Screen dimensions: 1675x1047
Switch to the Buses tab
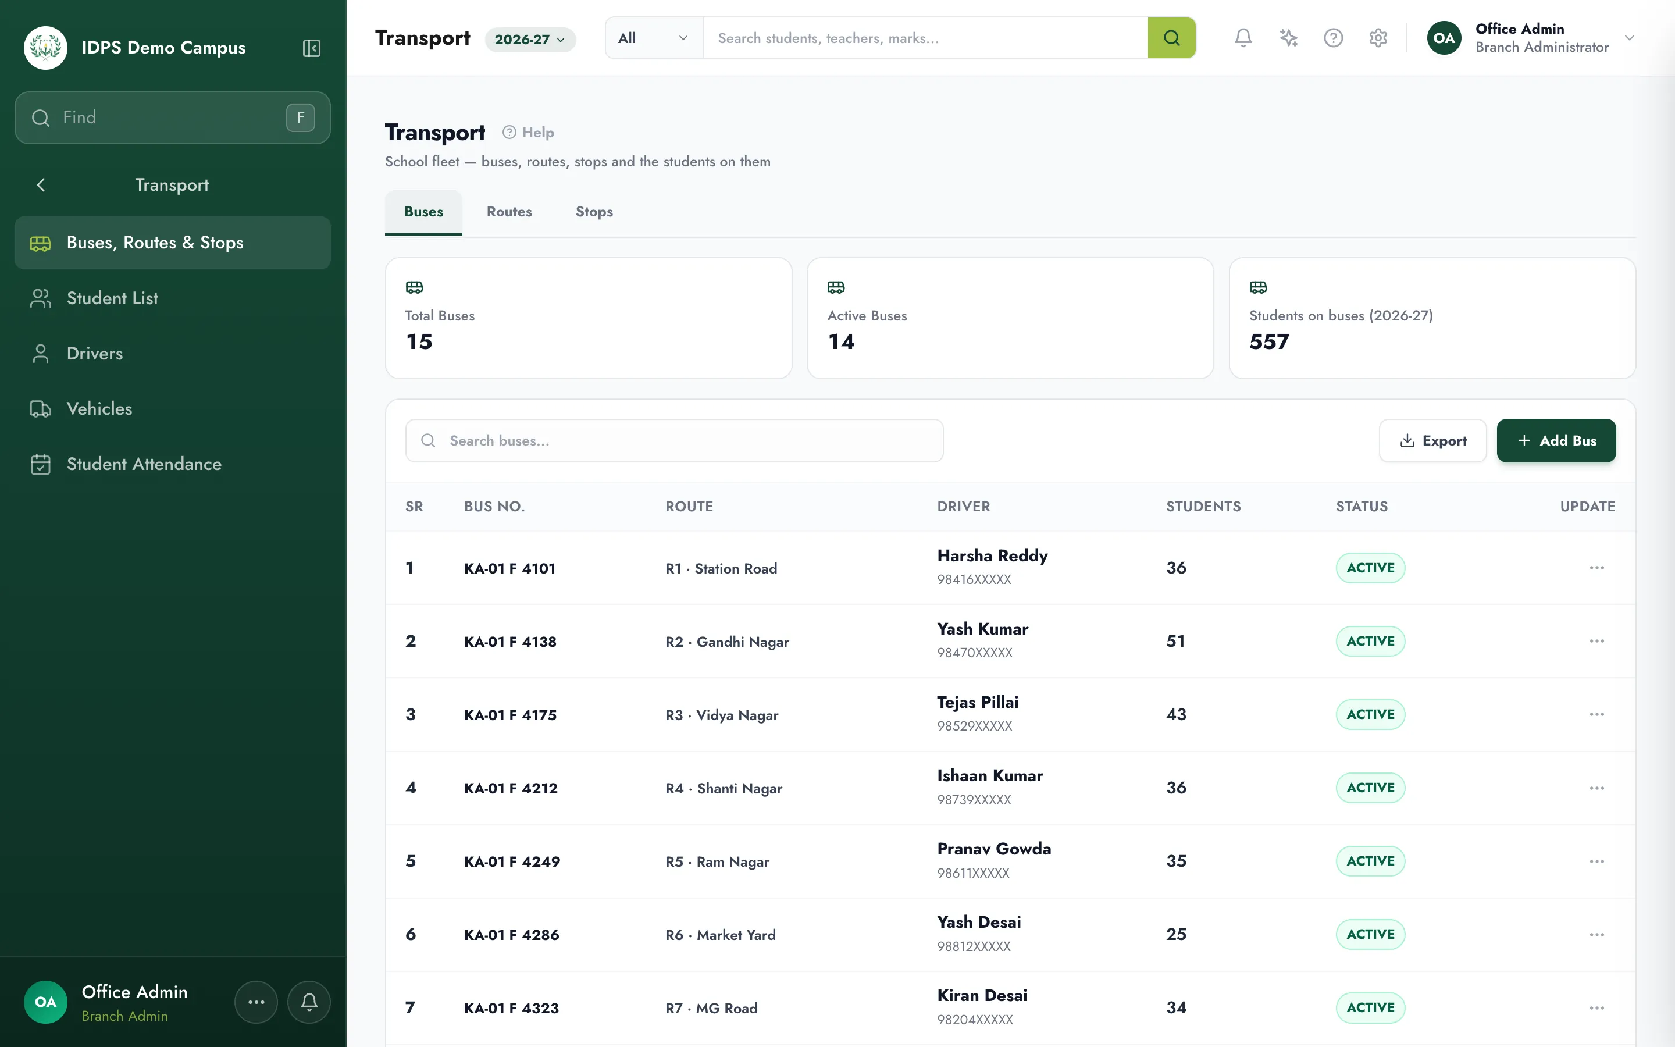(x=423, y=212)
